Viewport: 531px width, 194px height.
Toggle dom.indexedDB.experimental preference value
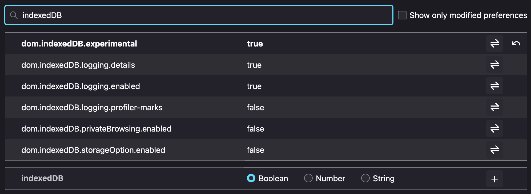point(494,43)
